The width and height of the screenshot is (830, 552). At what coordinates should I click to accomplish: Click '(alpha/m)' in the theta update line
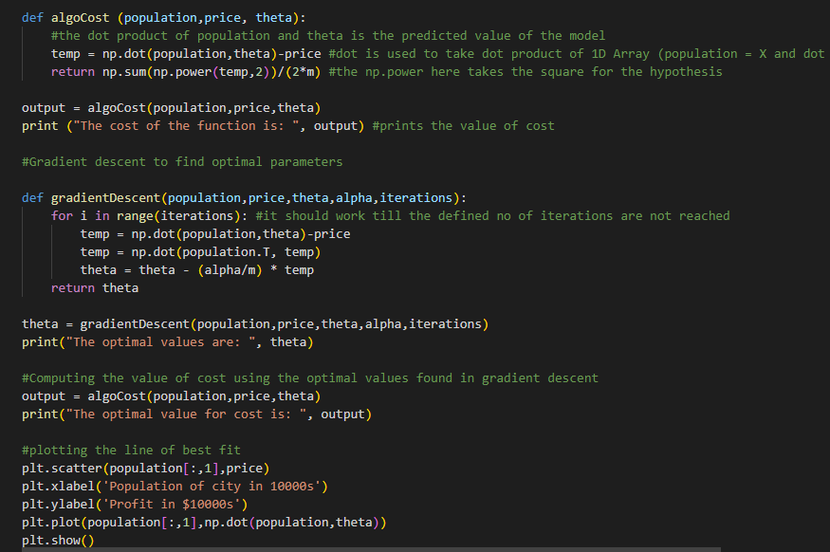tap(230, 270)
